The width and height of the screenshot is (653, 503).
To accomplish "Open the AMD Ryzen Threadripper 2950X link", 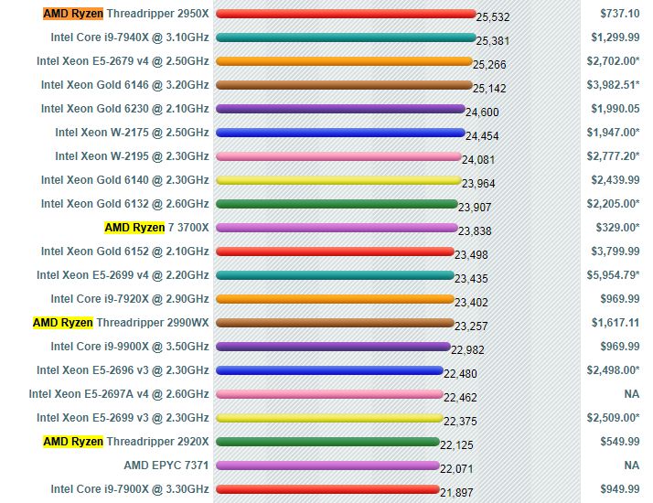I will [126, 14].
